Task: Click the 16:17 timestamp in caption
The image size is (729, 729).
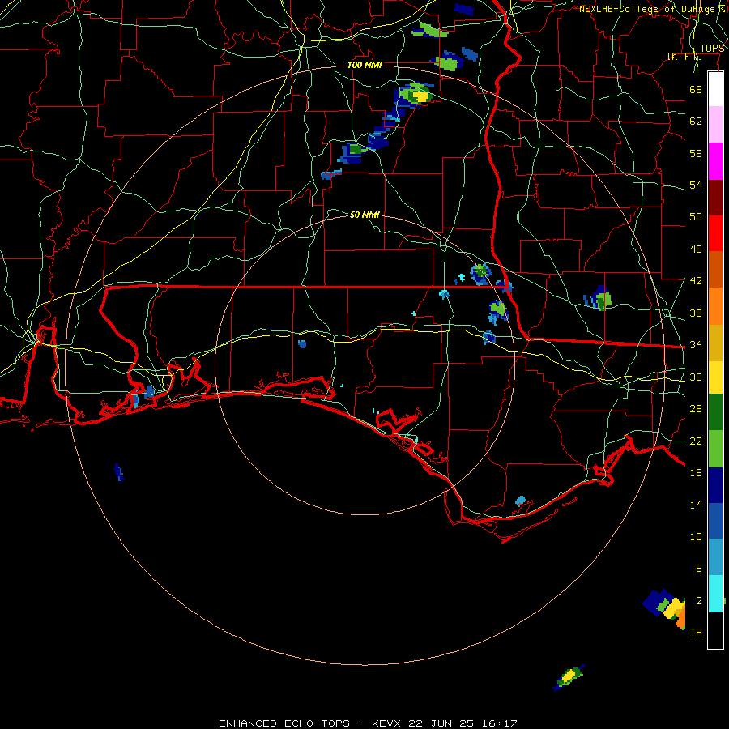Action: [499, 723]
